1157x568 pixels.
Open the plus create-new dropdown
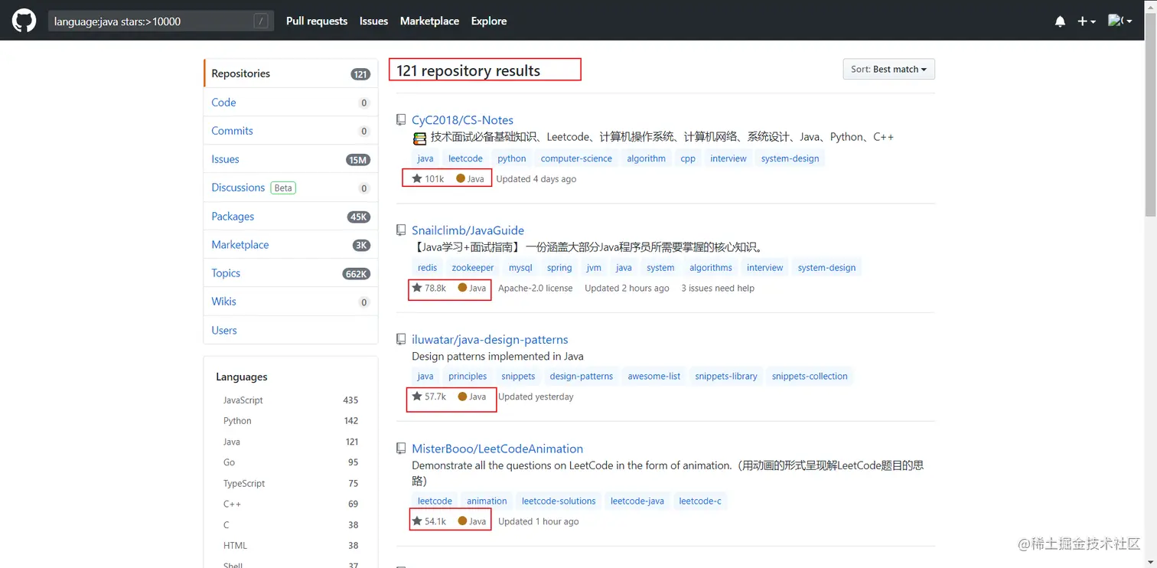coord(1087,21)
